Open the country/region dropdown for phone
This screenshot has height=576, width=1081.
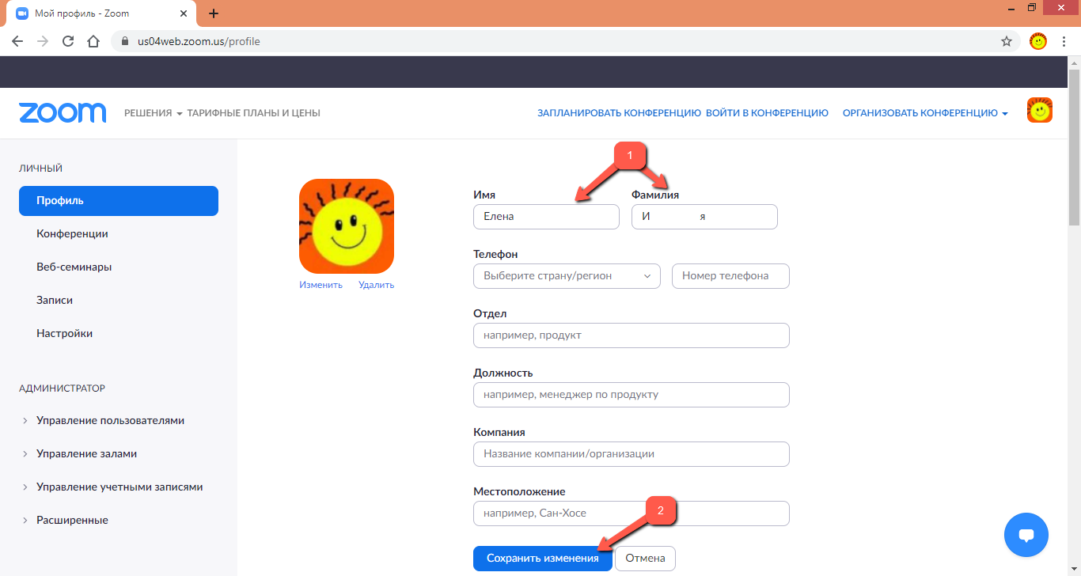[566, 276]
